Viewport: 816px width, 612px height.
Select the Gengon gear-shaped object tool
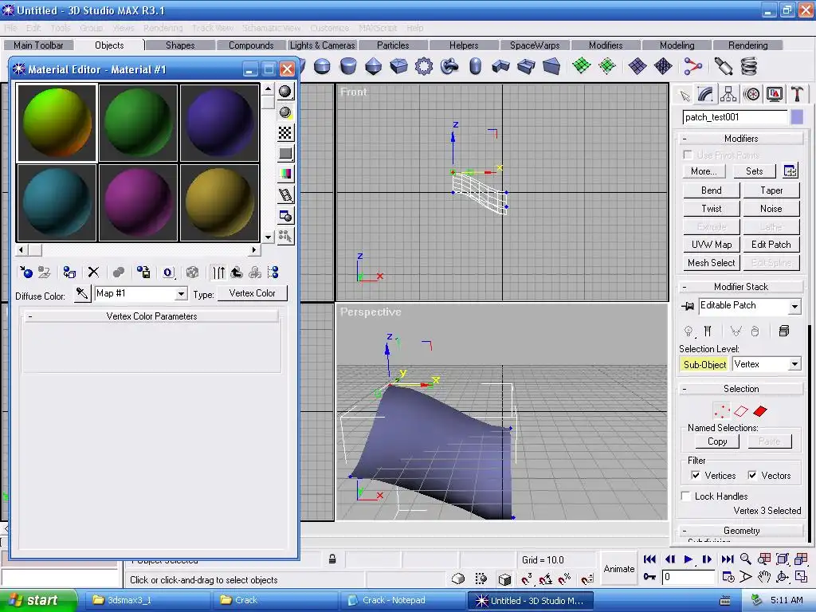pos(424,66)
